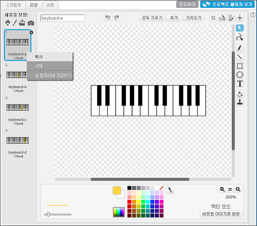Click 프로젝트 페이지 보기 button
Viewport: 257px width, 226px height.
tap(227, 4)
